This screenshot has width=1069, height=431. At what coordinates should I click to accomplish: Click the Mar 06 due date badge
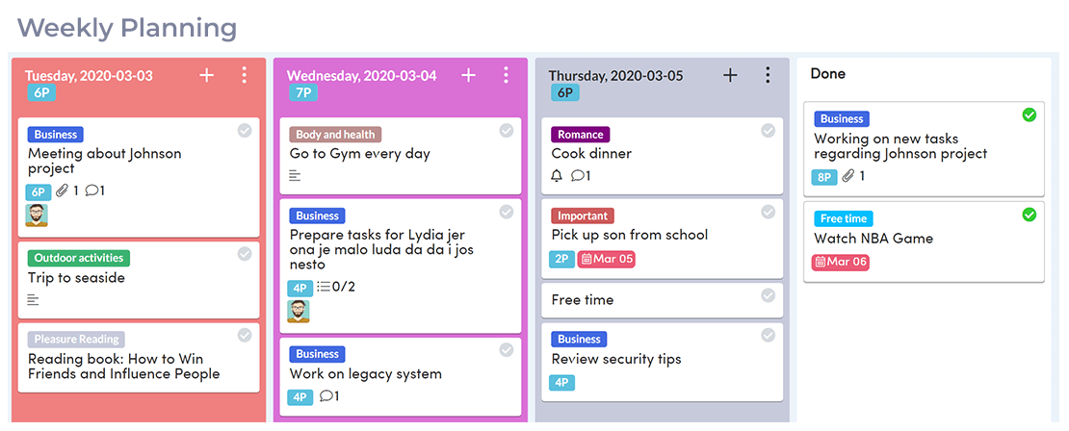click(841, 262)
